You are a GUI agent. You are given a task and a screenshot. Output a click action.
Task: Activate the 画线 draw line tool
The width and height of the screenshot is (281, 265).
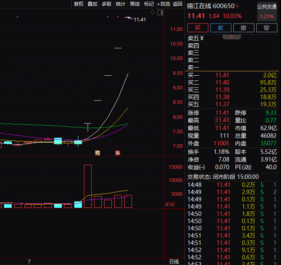click(x=135, y=4)
